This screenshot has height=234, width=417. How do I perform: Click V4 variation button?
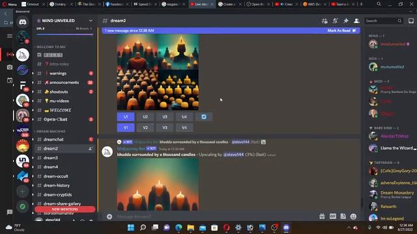[184, 127]
